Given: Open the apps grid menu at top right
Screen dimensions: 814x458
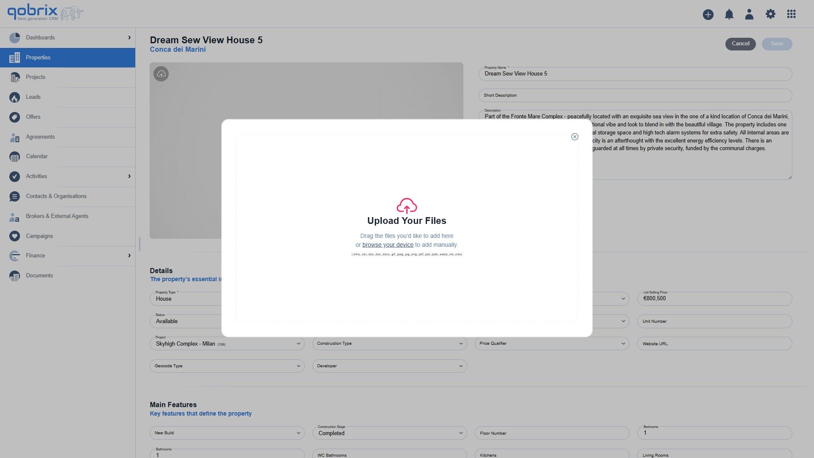Looking at the screenshot, I should point(791,14).
